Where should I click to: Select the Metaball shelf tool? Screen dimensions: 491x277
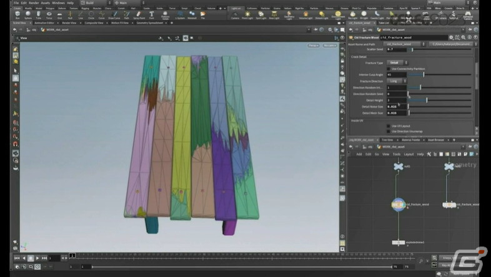(x=192, y=15)
